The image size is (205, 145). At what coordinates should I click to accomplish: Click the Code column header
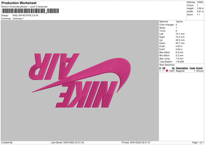(192, 68)
